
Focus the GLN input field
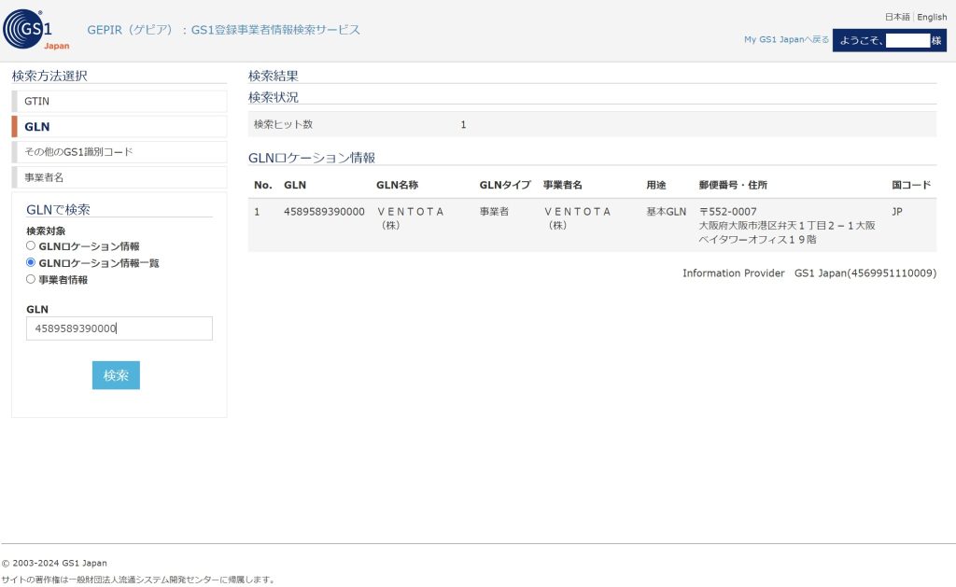point(119,328)
